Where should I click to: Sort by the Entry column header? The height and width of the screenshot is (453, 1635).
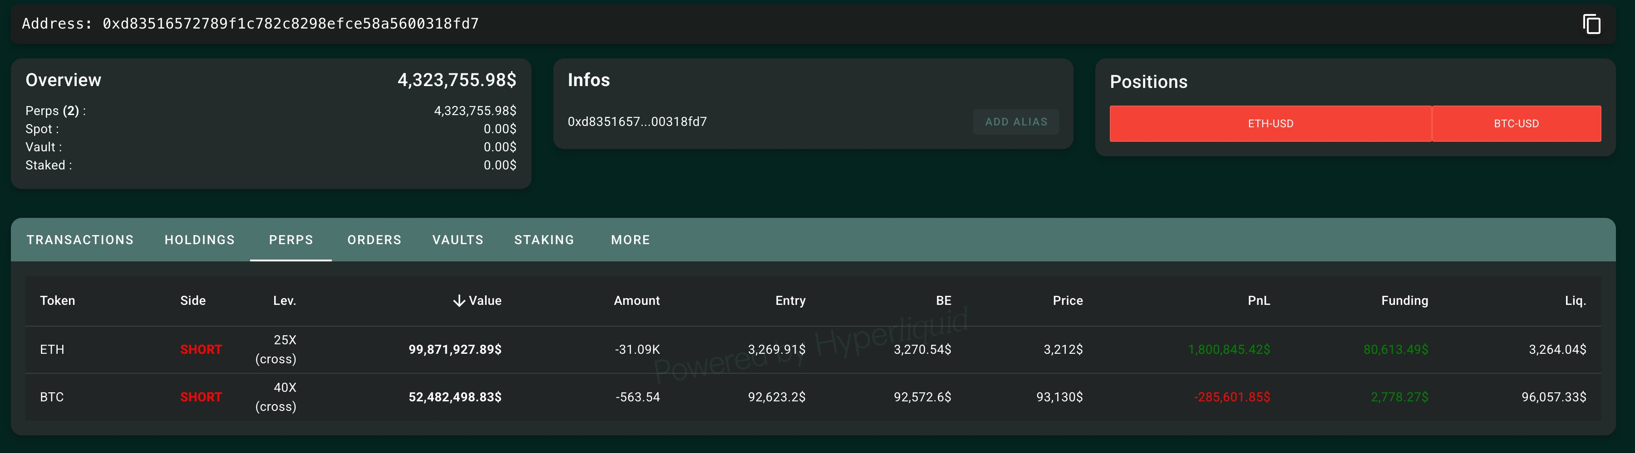tap(789, 301)
